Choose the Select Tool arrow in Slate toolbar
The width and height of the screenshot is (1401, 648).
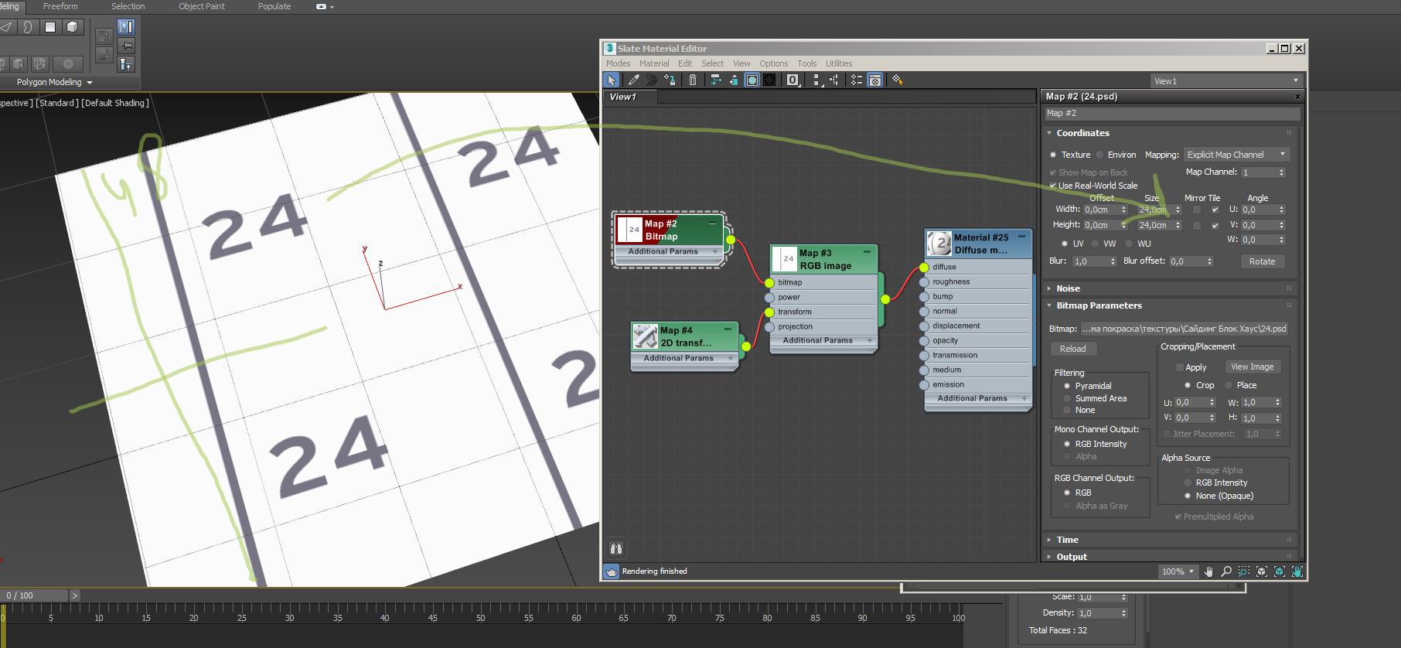point(612,80)
